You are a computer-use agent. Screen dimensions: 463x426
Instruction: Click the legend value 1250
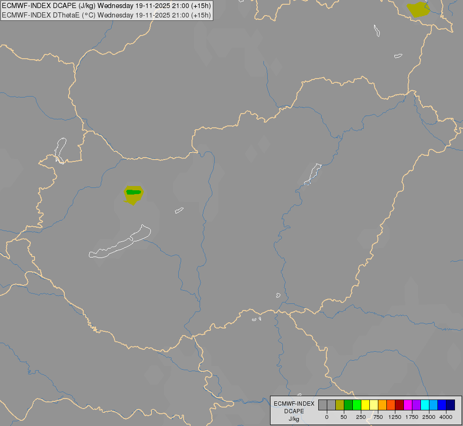pyautogui.click(x=395, y=417)
